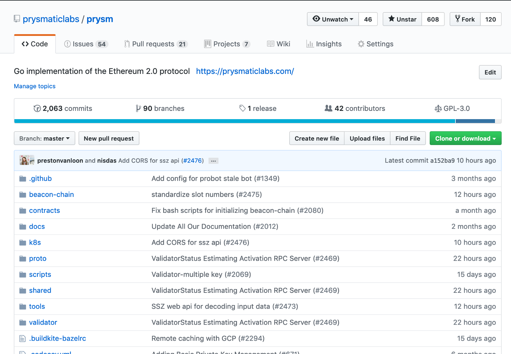Click nisdas's small avatar image
511x354 pixels.
coord(32,160)
